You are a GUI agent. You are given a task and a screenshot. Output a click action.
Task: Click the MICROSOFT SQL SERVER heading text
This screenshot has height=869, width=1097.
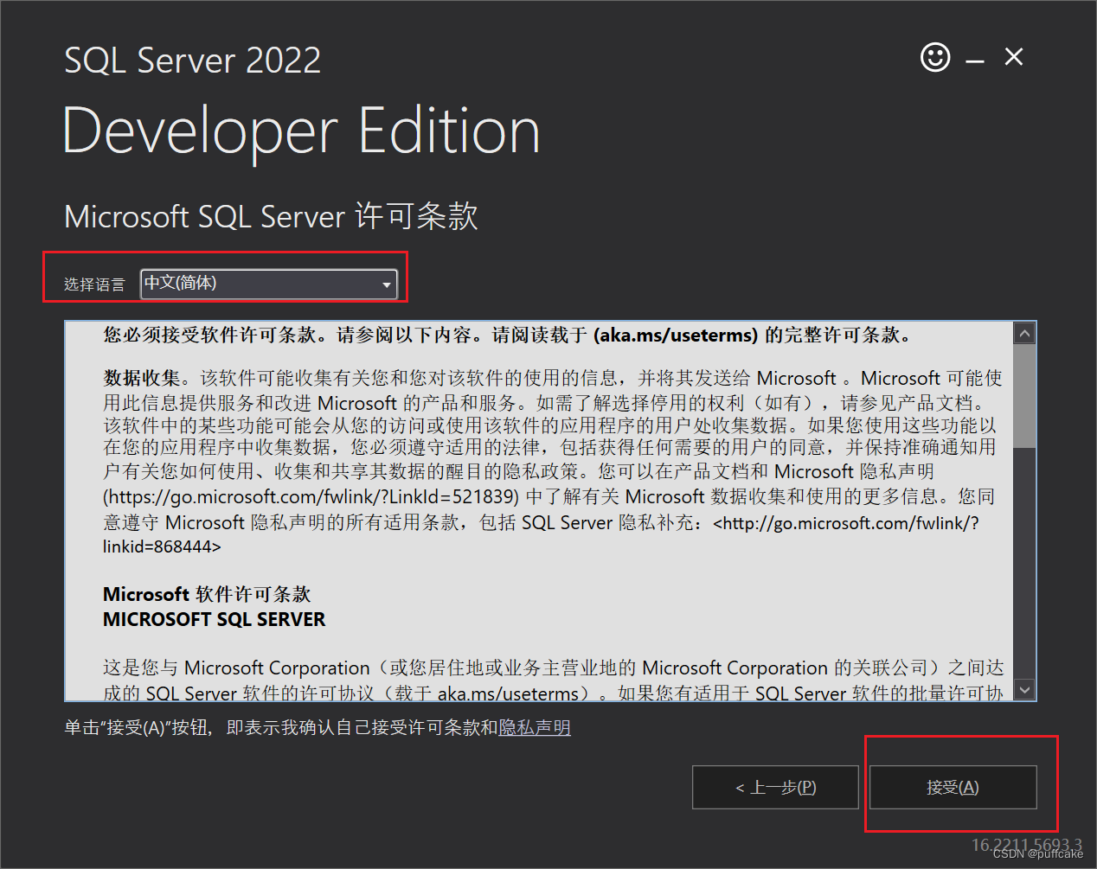point(215,620)
